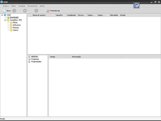Click the Orbit title bar logo
The image size is (161, 121).
pos(2,2)
